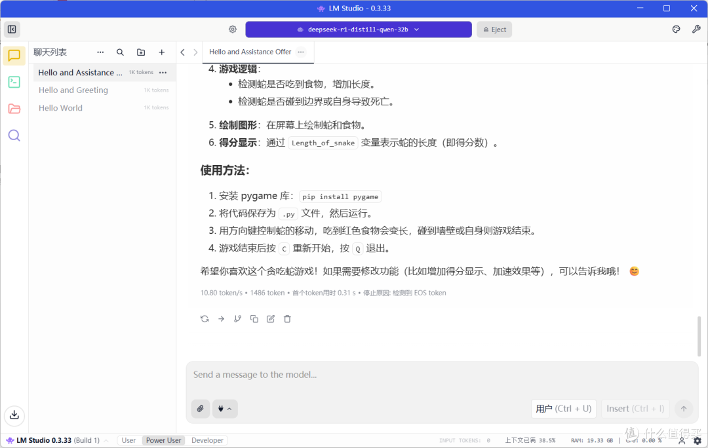The height and width of the screenshot is (448, 708).
Task: Go back with the left arrow
Action: [x=182, y=52]
